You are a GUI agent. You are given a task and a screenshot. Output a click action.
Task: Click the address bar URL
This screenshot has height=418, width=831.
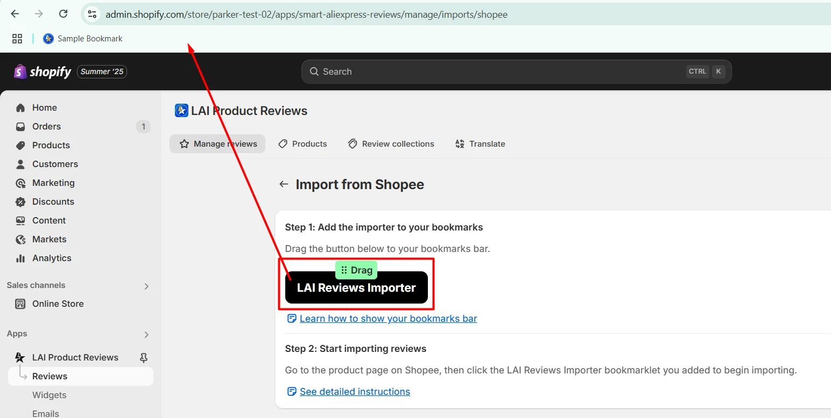[306, 15]
